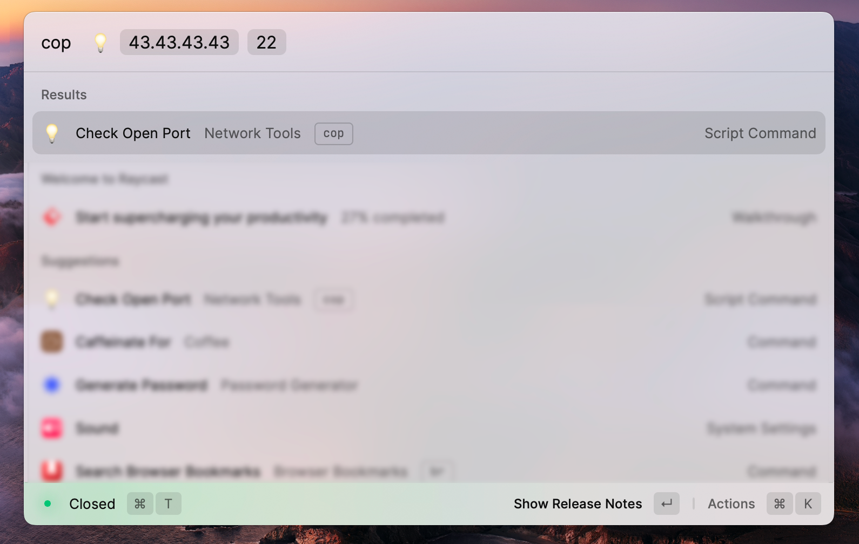Click the Script Command label

click(x=760, y=133)
